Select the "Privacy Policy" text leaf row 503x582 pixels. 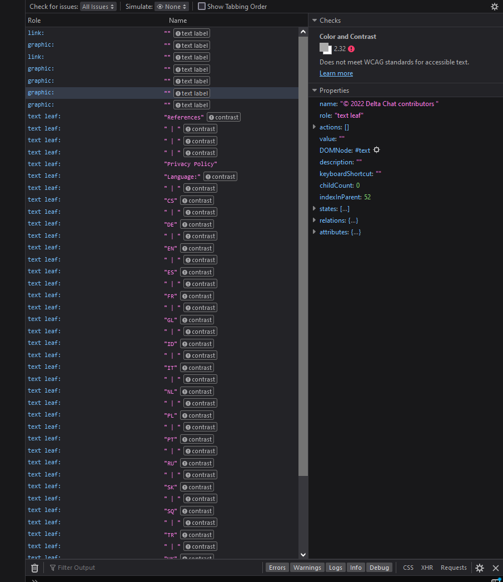pyautogui.click(x=162, y=164)
